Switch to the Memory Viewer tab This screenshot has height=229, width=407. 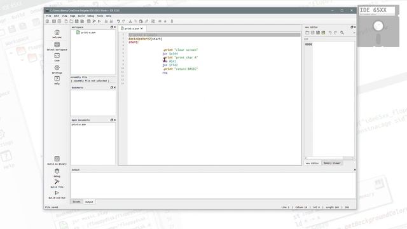tap(332, 163)
